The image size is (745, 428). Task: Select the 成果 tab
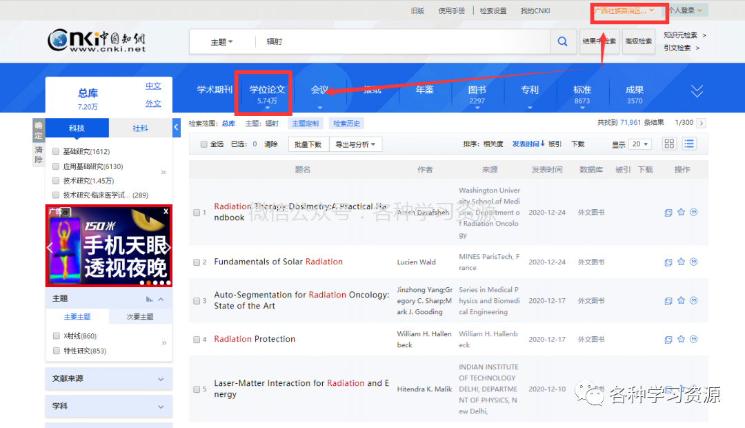[635, 94]
